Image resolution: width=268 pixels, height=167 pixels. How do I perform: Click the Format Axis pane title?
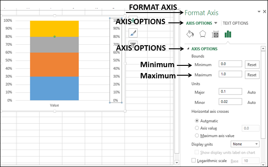tap(201, 13)
